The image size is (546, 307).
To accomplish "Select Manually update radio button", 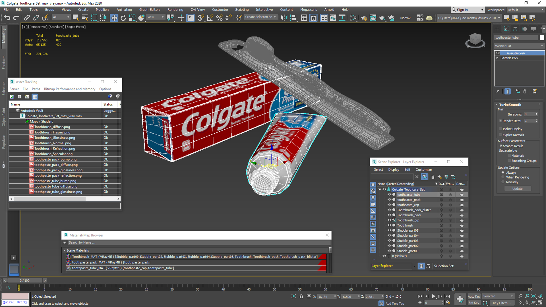I will [503, 182].
